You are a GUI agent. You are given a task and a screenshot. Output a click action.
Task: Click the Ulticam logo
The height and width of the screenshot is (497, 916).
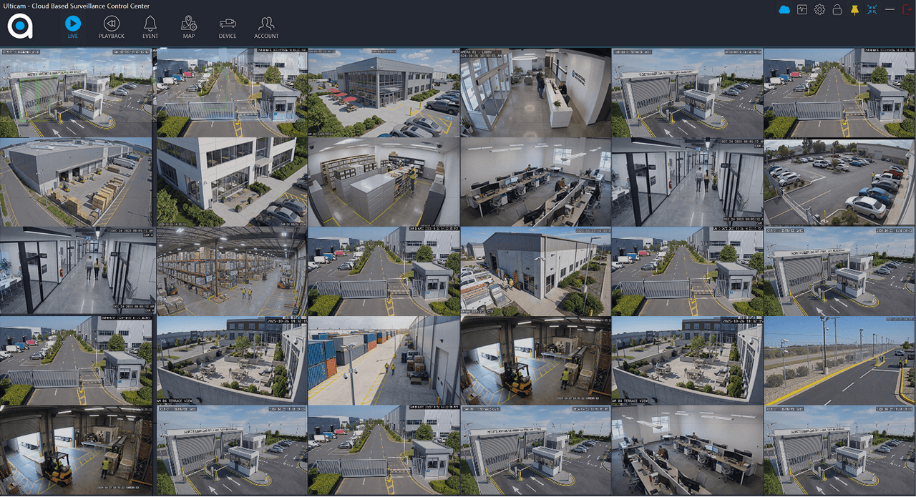point(20,26)
